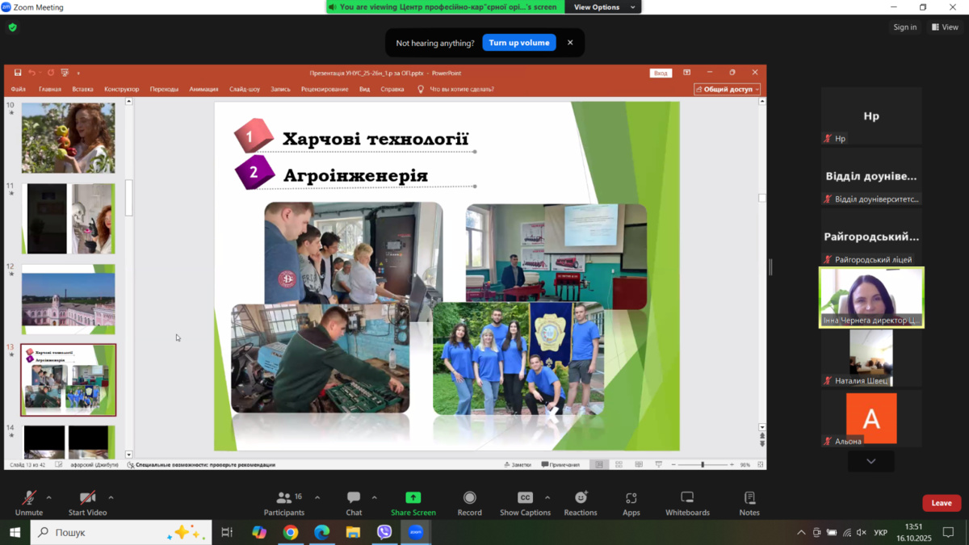Viewport: 969px width, 545px height.
Task: Leave the meeting with the Leave button
Action: pyautogui.click(x=941, y=503)
